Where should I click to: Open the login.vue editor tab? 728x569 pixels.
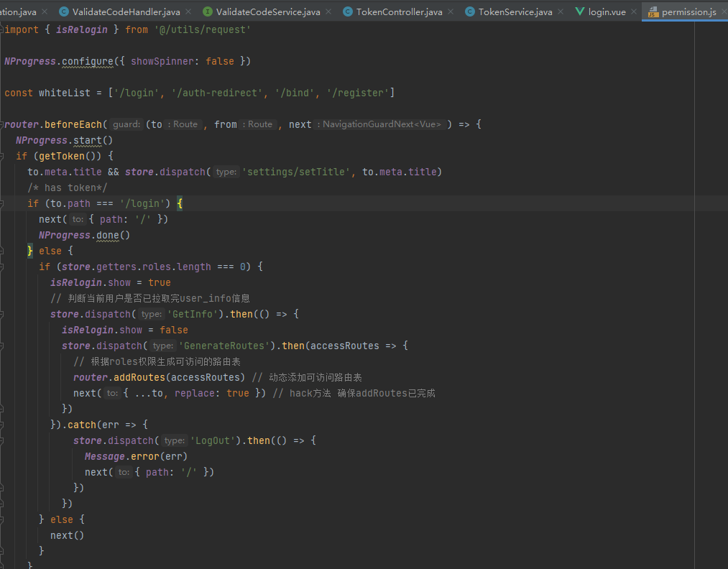pyautogui.click(x=607, y=11)
